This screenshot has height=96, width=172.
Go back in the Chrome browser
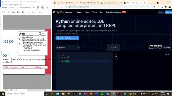click(54, 7)
